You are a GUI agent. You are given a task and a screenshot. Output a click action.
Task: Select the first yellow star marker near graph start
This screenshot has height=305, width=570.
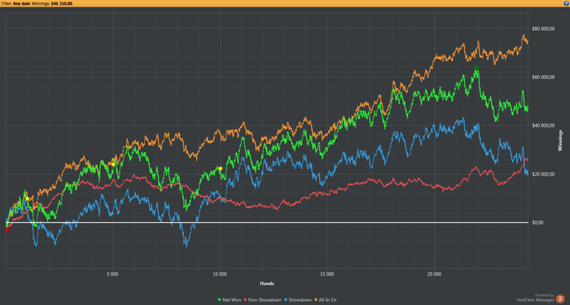click(27, 198)
